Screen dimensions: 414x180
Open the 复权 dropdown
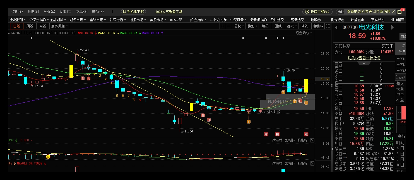[x=239, y=26]
